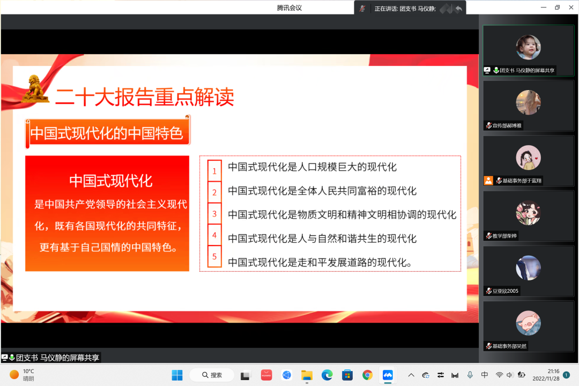Click 教学部柴桦 participant avatar
579x386 pixels.
tap(528, 213)
